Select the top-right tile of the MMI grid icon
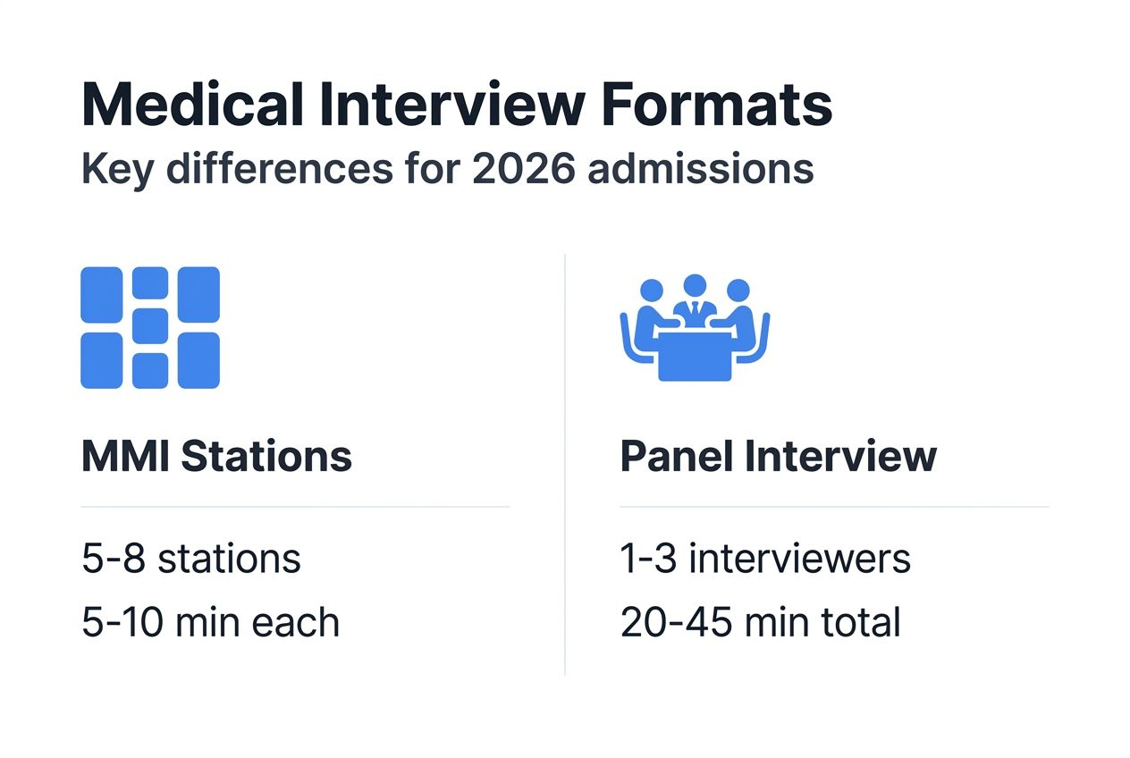The height and width of the screenshot is (758, 1130). (x=198, y=294)
